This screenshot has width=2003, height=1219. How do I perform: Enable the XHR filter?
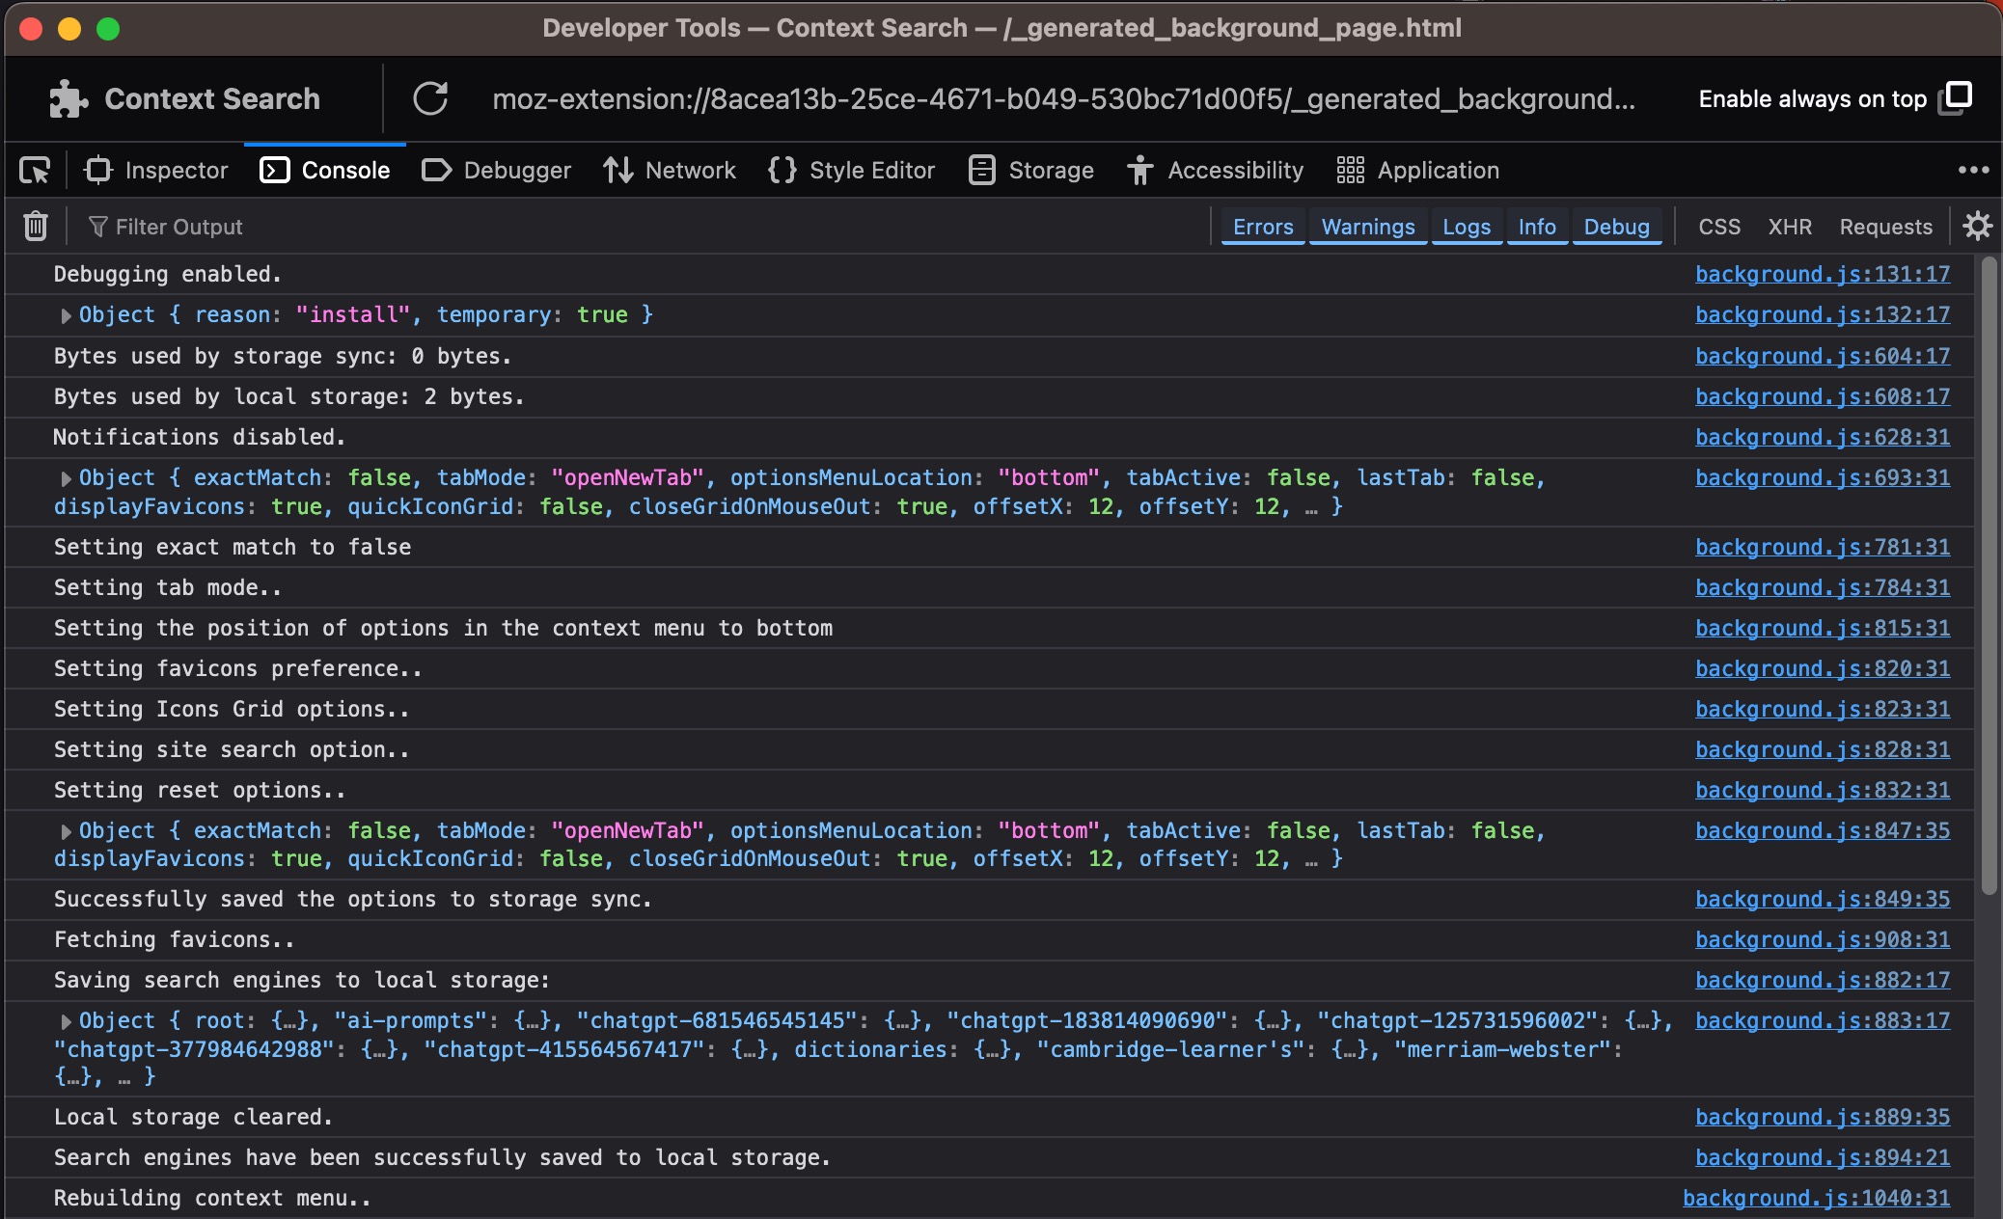click(1789, 227)
